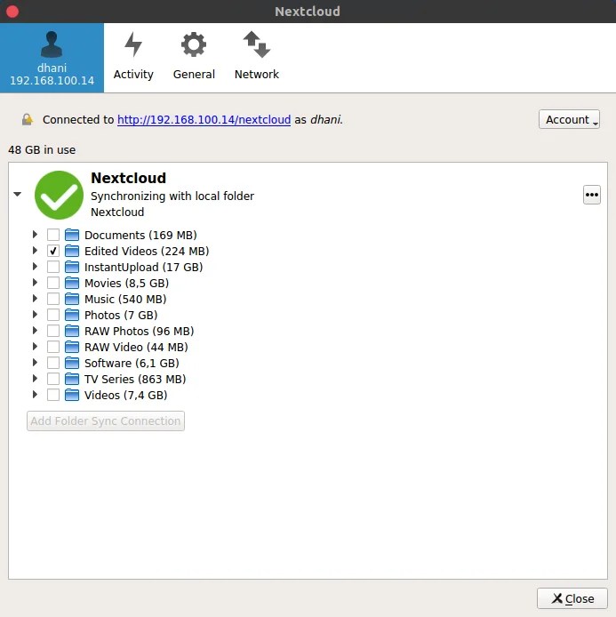
Task: Click the Close button at bottom
Action: pos(572,598)
